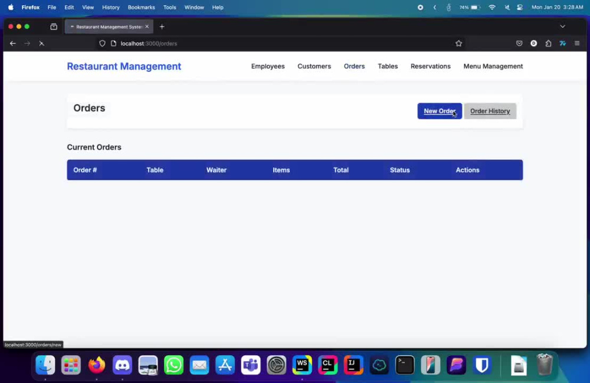
Task: Open Terminal from the dock
Action: 405,365
